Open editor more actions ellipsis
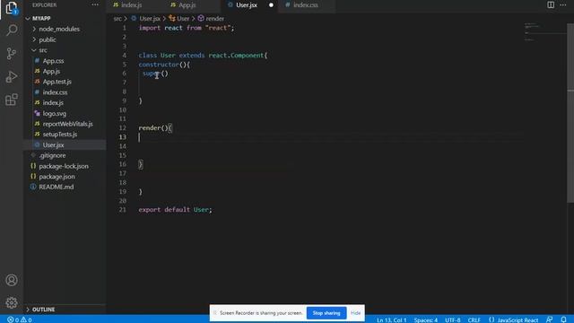This screenshot has width=574, height=323. [x=563, y=4]
